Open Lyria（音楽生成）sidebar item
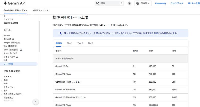This screenshot has height=107, width=200. click(11, 50)
